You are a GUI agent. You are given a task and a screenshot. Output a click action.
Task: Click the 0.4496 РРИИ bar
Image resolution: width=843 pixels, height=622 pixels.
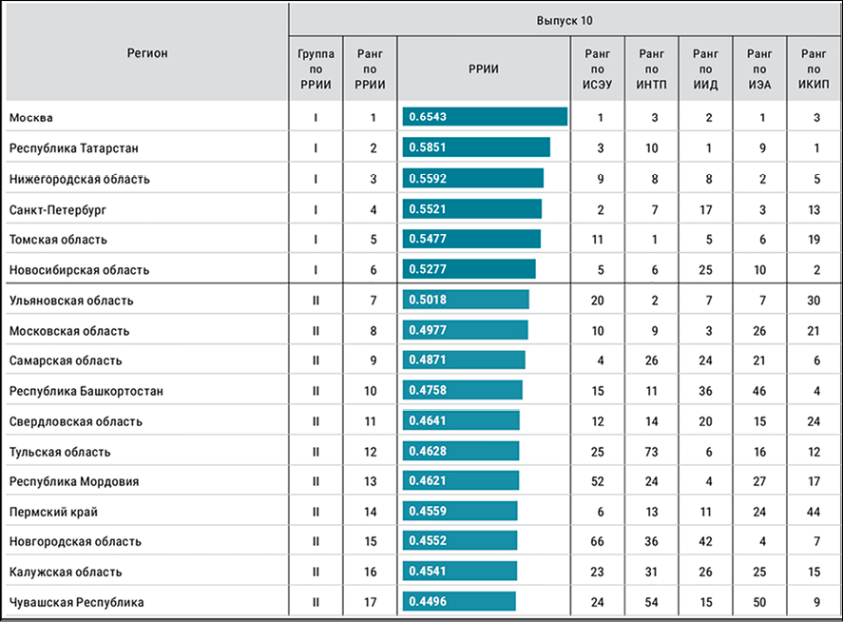point(458,602)
